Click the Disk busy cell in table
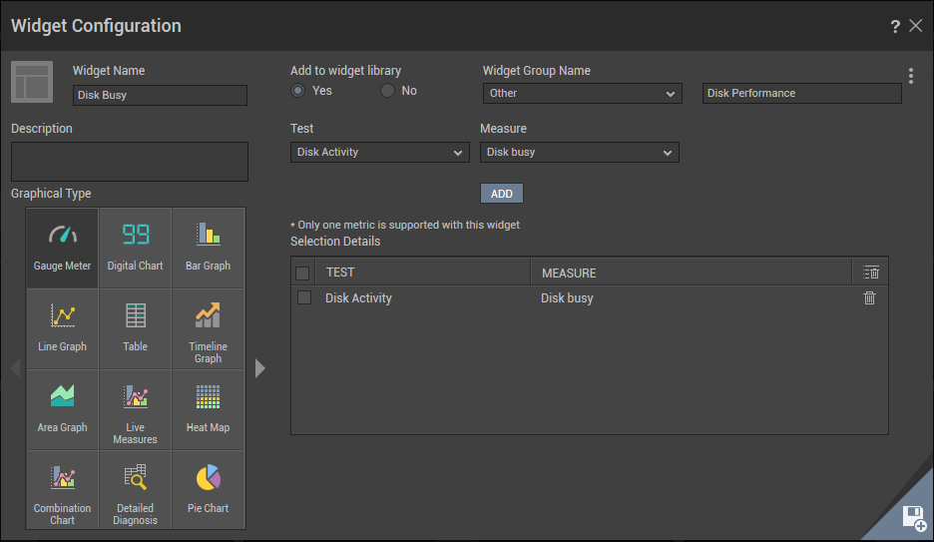934x542 pixels. 567,297
